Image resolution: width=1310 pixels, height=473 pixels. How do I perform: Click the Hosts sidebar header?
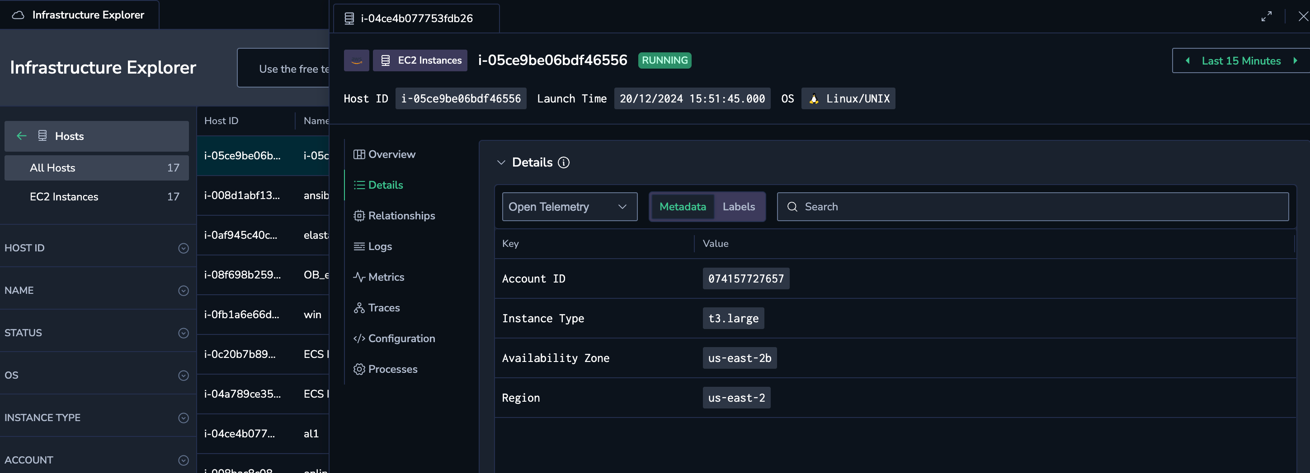[x=97, y=136]
